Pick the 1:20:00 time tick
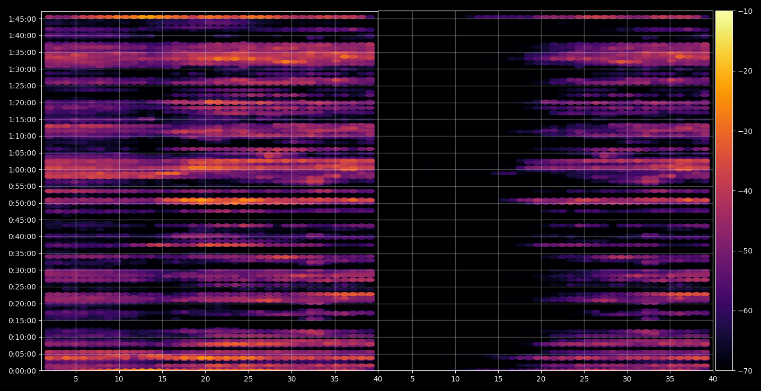Screen dimensions: 761x391 [22, 103]
